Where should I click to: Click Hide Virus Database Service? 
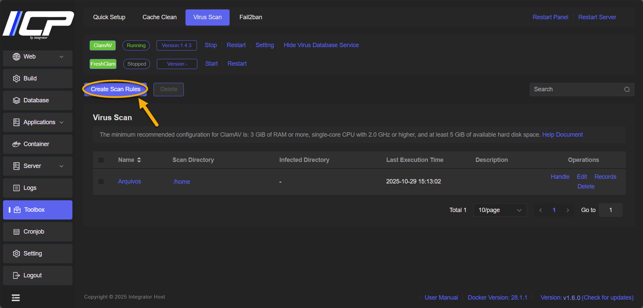point(321,45)
